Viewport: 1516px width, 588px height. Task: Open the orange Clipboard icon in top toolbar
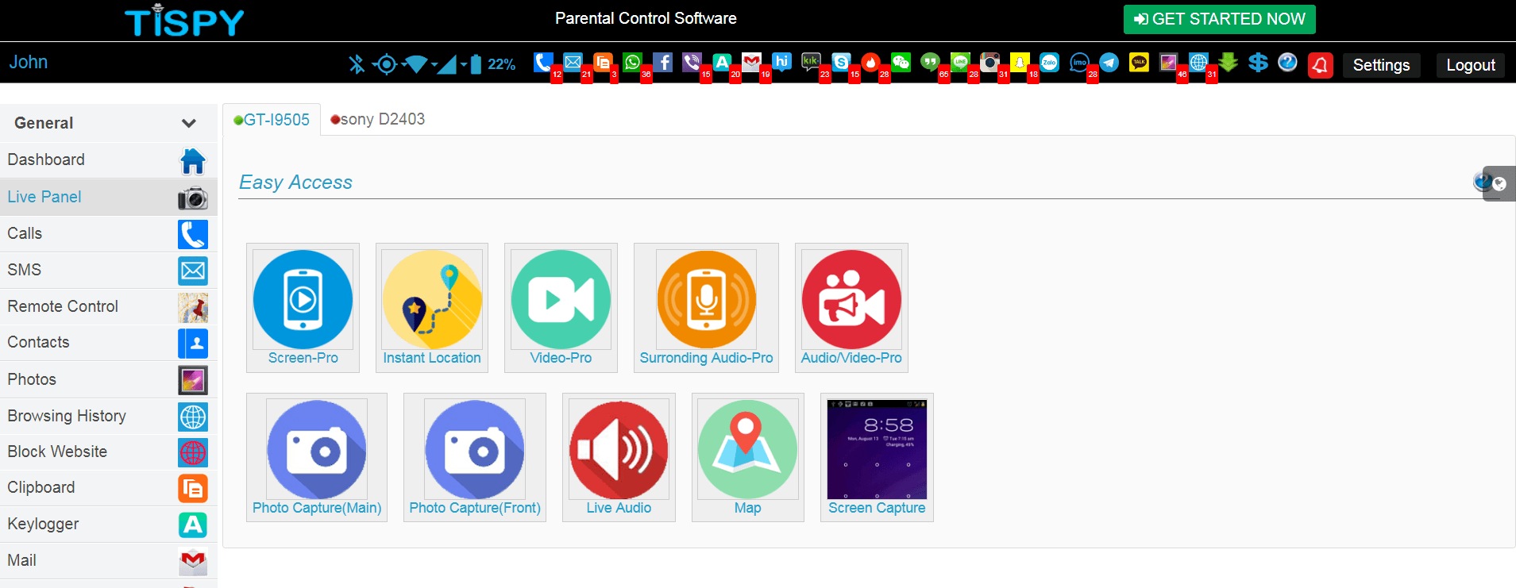(603, 62)
